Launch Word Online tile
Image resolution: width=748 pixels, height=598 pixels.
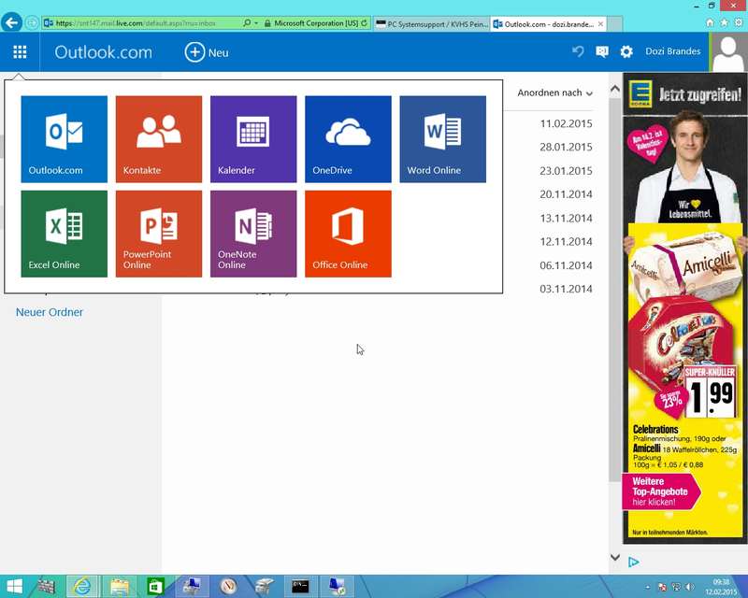pos(442,139)
